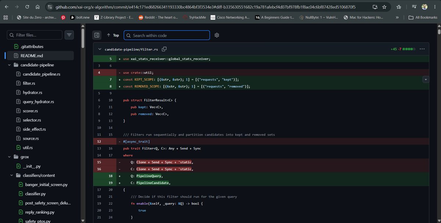Screen dimensions: 441x223
Task: Show more bookmarks with the double chevron
Action: (x=397, y=17)
